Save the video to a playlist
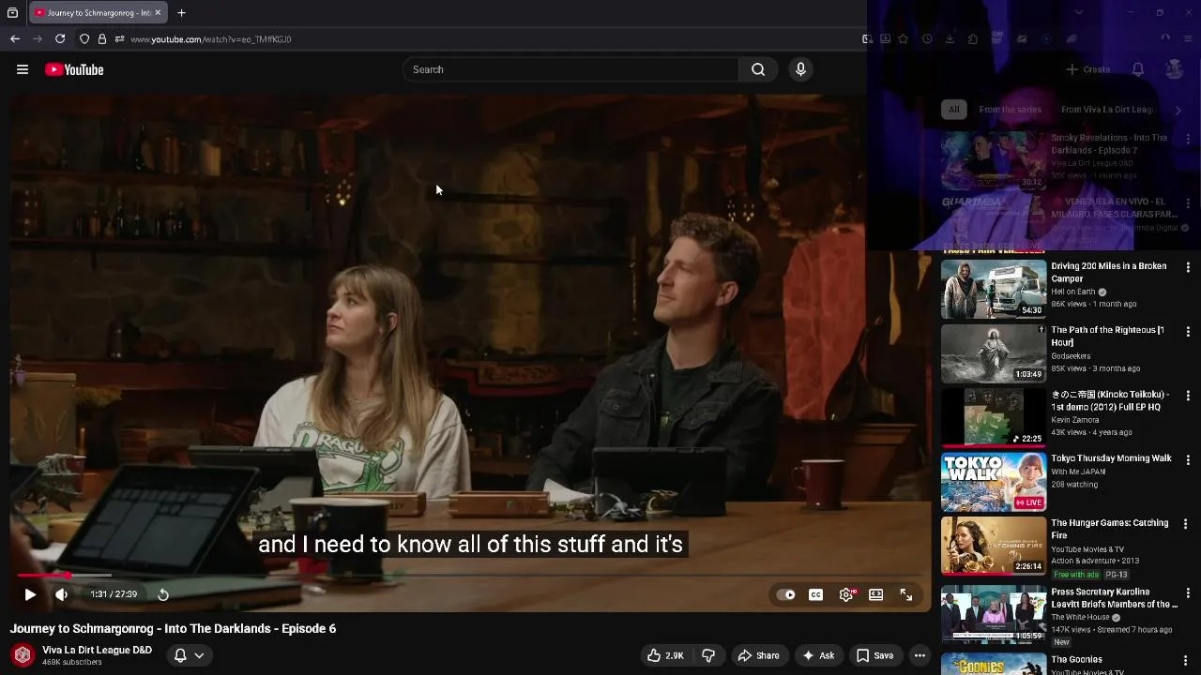The height and width of the screenshot is (675, 1201). point(874,655)
